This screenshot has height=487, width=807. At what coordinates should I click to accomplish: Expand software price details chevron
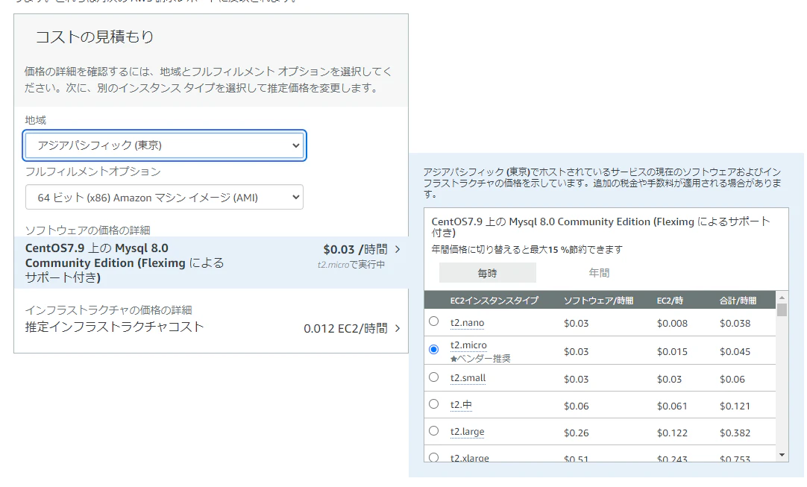(x=398, y=250)
